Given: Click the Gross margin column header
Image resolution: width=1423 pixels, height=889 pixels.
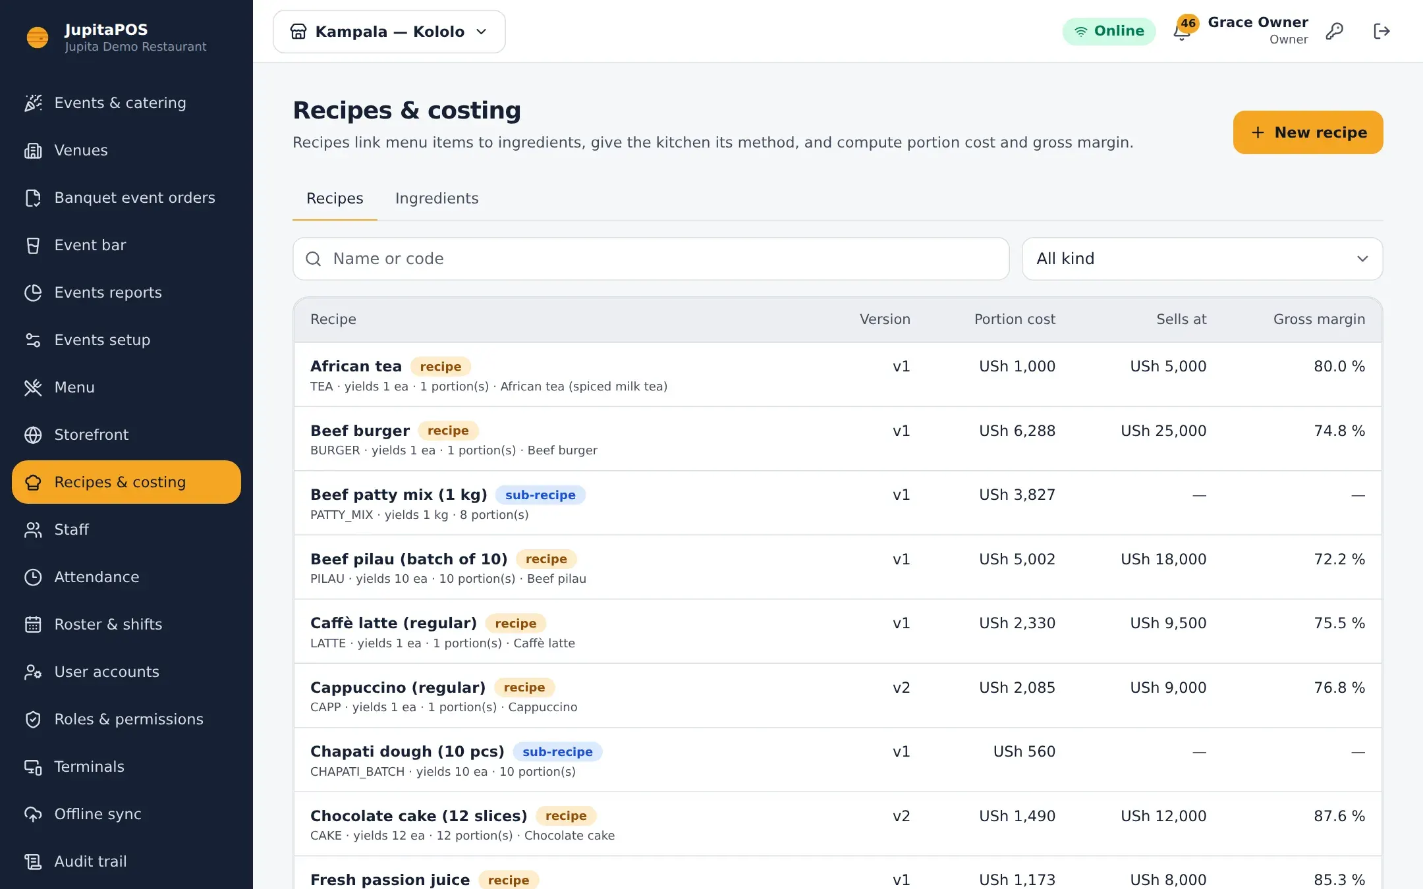Looking at the screenshot, I should point(1319,319).
